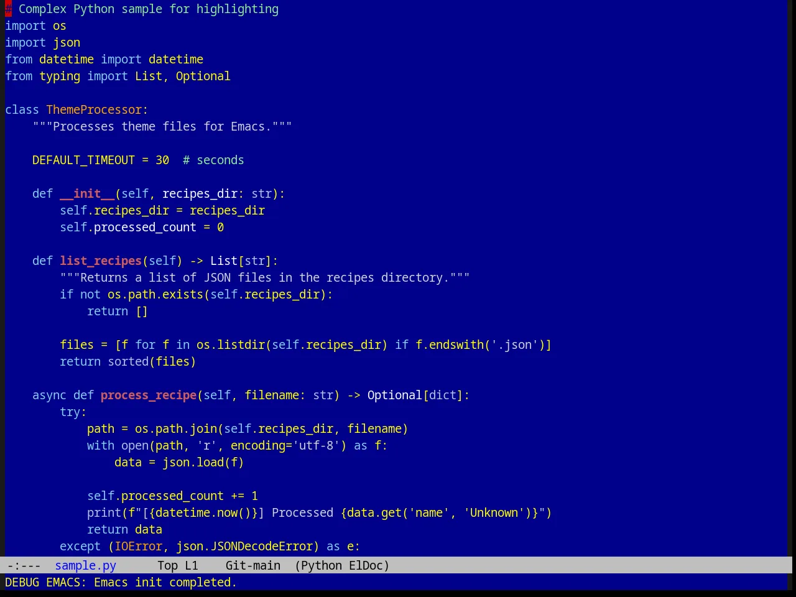Viewport: 796px width, 597px height.
Task: Click on 'from datetime import datetime' line
Action: pos(104,59)
